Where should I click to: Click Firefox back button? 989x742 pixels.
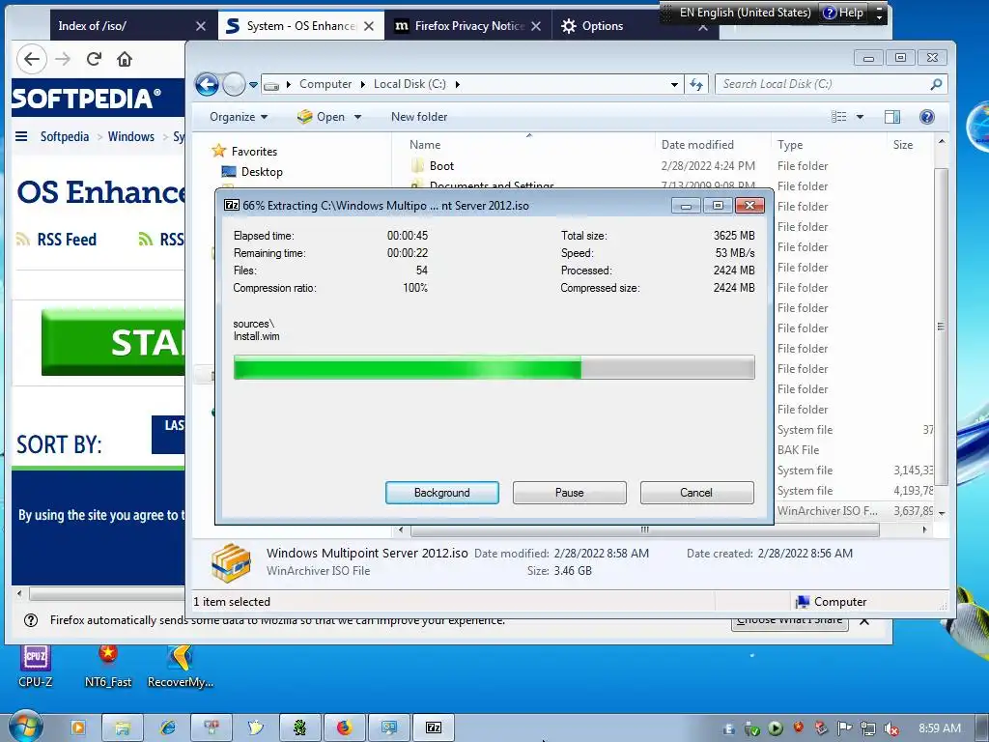(x=32, y=59)
